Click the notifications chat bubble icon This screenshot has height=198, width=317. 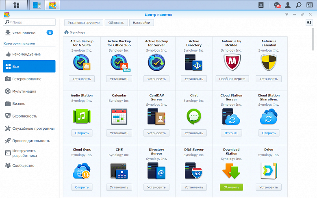tap(277, 5)
